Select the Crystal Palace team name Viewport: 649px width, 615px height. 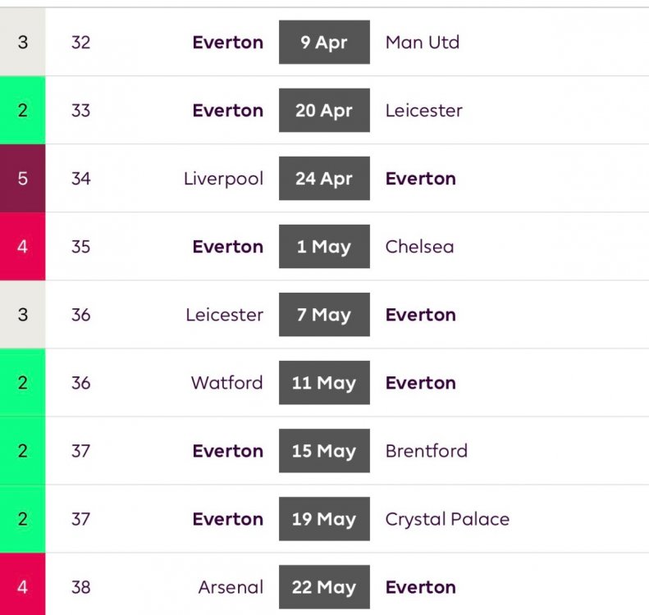point(447,519)
